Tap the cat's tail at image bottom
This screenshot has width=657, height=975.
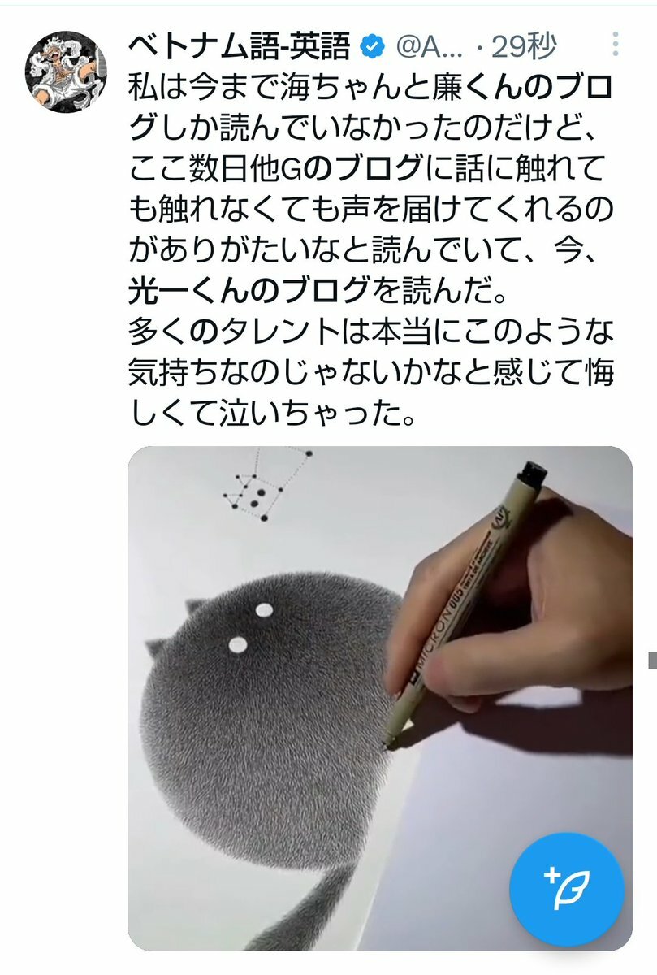coord(300,910)
